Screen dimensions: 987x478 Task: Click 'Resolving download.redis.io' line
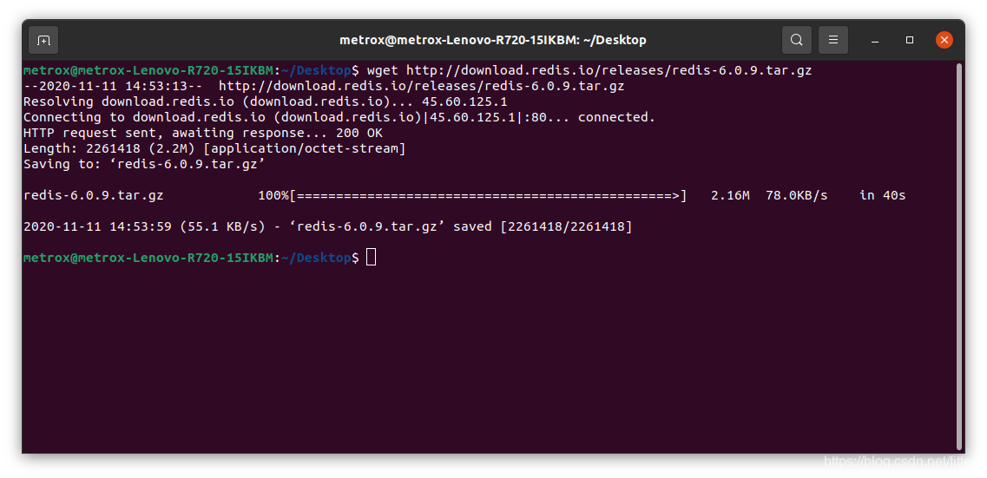click(265, 101)
